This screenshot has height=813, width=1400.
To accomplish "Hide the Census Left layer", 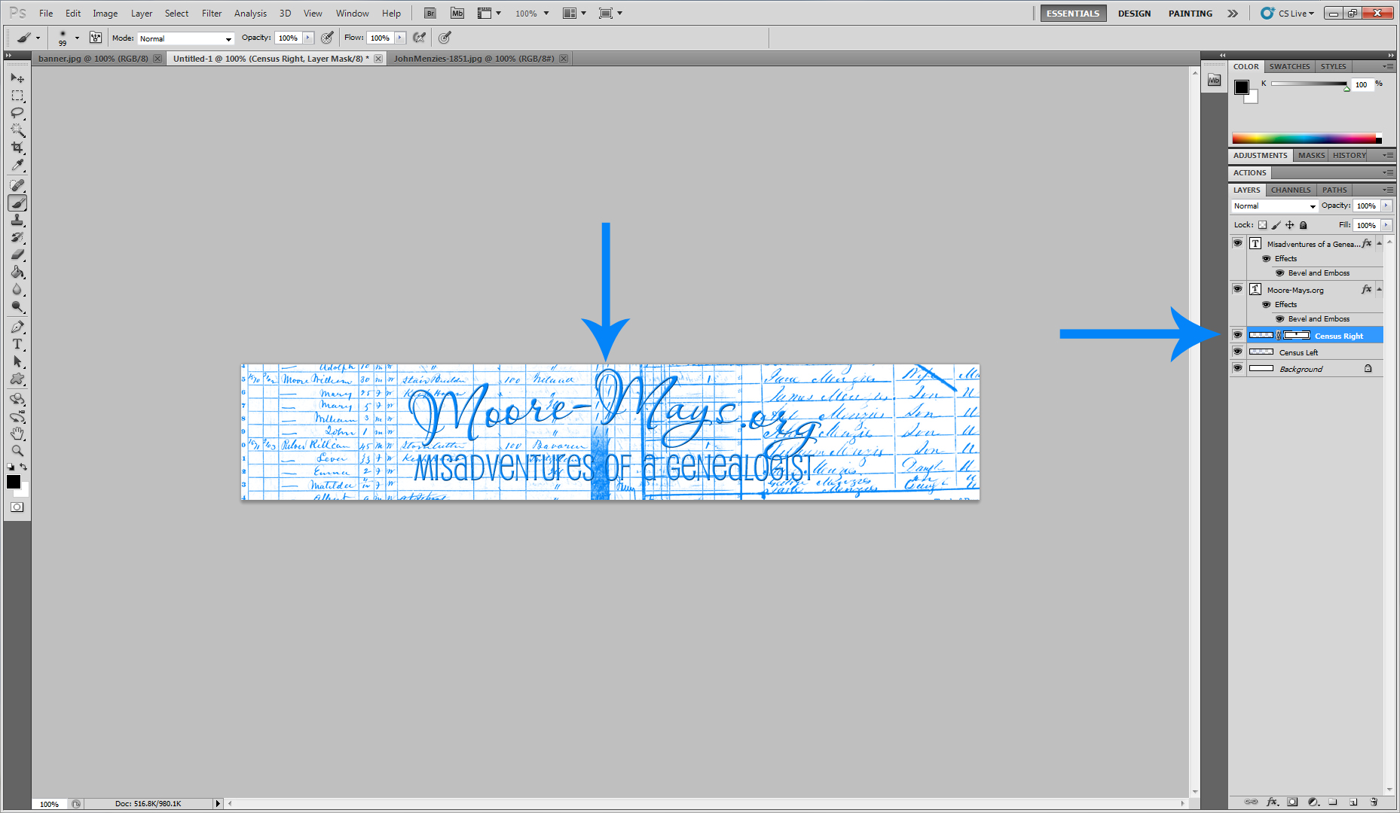I will (x=1237, y=352).
